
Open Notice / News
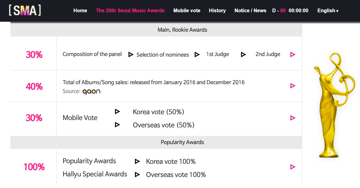point(250,10)
